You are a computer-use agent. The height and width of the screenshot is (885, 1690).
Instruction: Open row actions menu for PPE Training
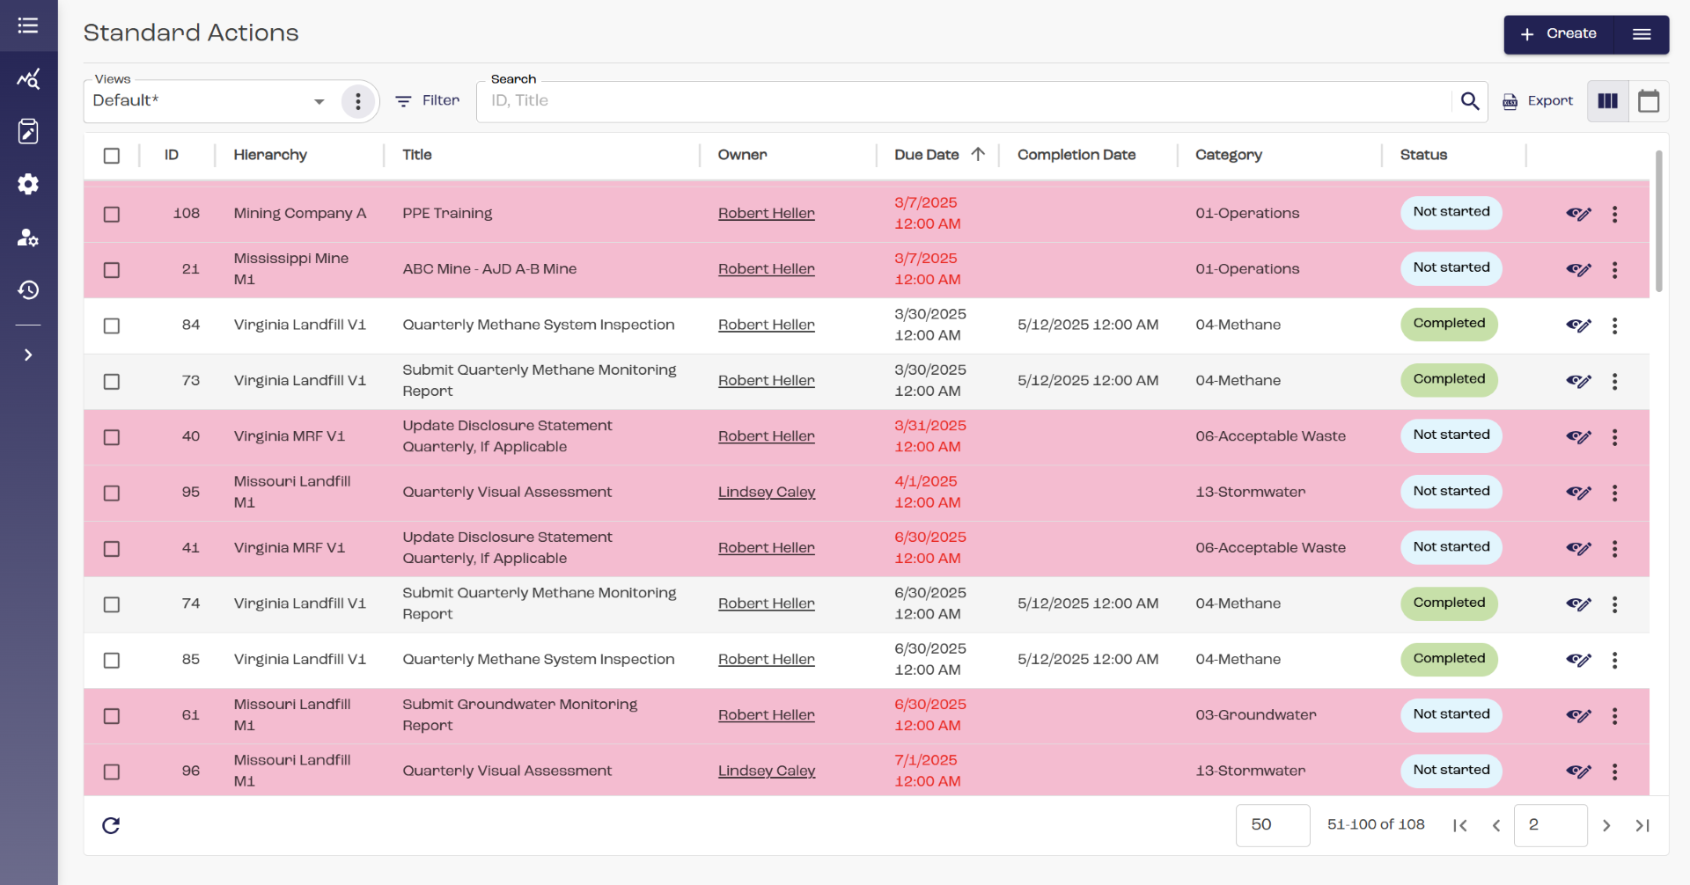[x=1614, y=215]
